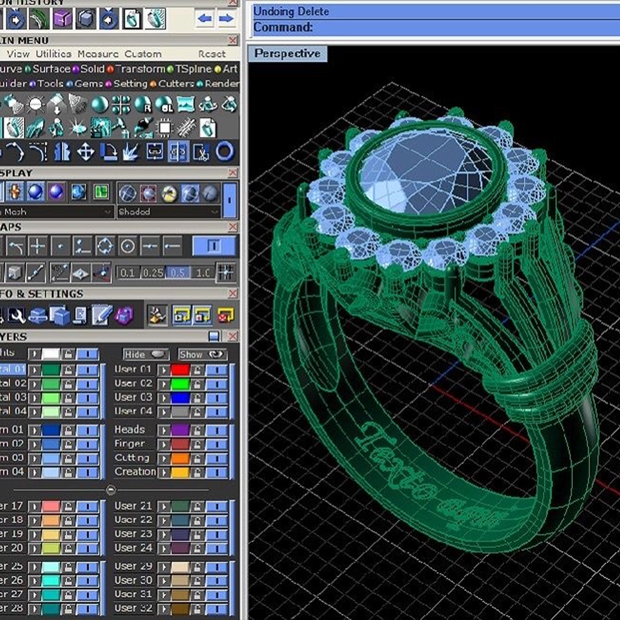
Task: Click the red User 01 color swatch
Action: click(180, 370)
